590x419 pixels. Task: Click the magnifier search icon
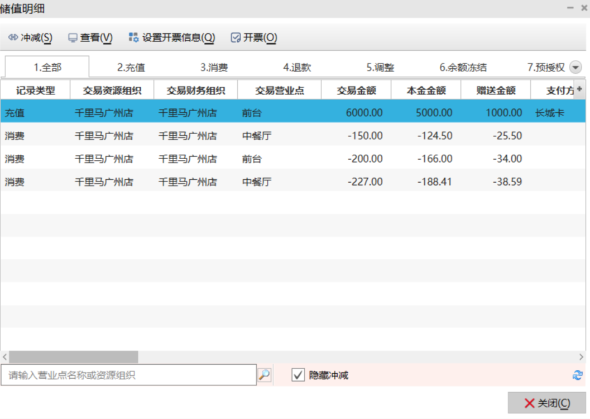pos(265,375)
